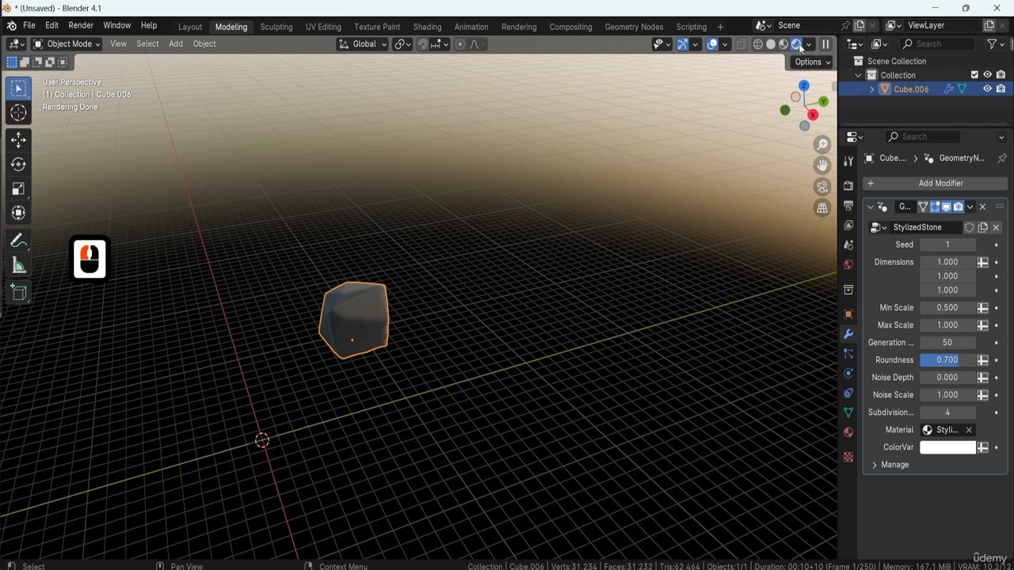Expand Cube.006 in the outliner
This screenshot has height=570, width=1014.
tap(872, 89)
